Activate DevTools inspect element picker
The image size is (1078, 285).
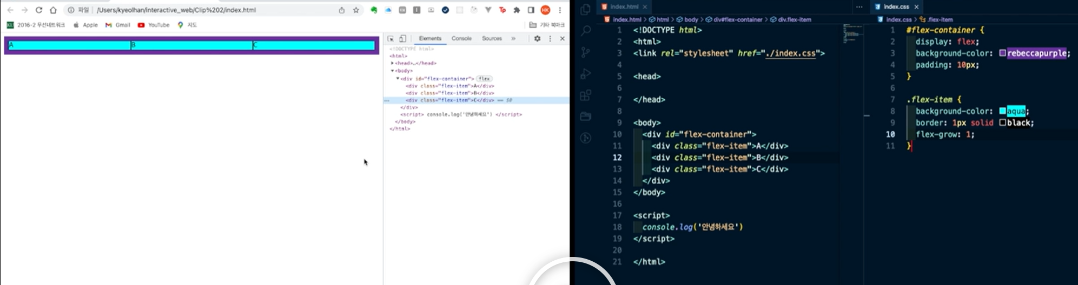391,39
